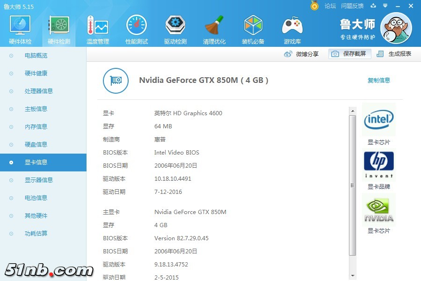Open 内存信息 sidebar item
This screenshot has height=281, width=421.
click(36, 127)
